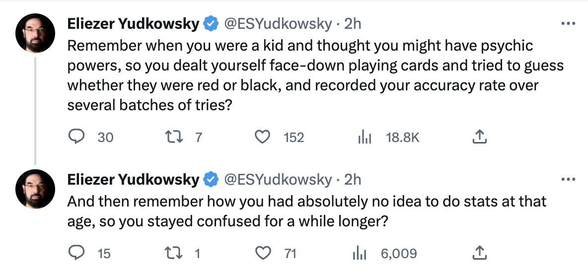The width and height of the screenshot is (588, 274).
Task: Open @ESYudkowsky handle on second tweet
Action: pos(278,180)
